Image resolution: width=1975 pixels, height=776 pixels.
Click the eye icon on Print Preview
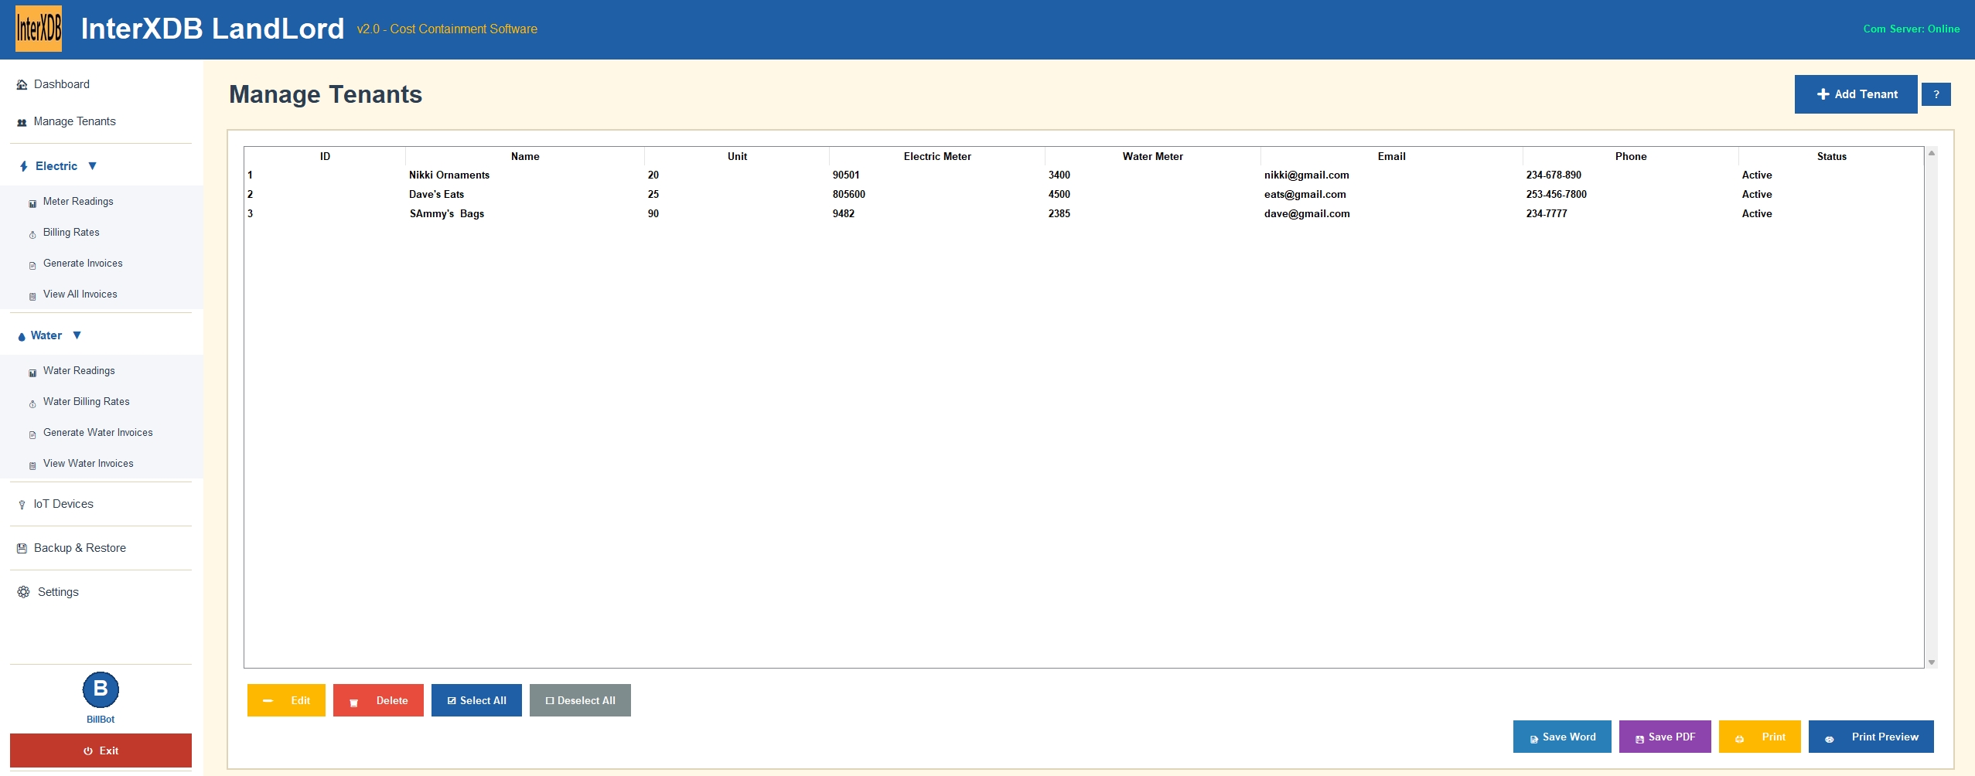click(1829, 740)
